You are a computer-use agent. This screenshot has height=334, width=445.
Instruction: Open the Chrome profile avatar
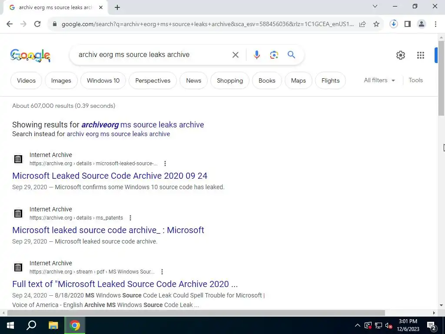pos(422,24)
